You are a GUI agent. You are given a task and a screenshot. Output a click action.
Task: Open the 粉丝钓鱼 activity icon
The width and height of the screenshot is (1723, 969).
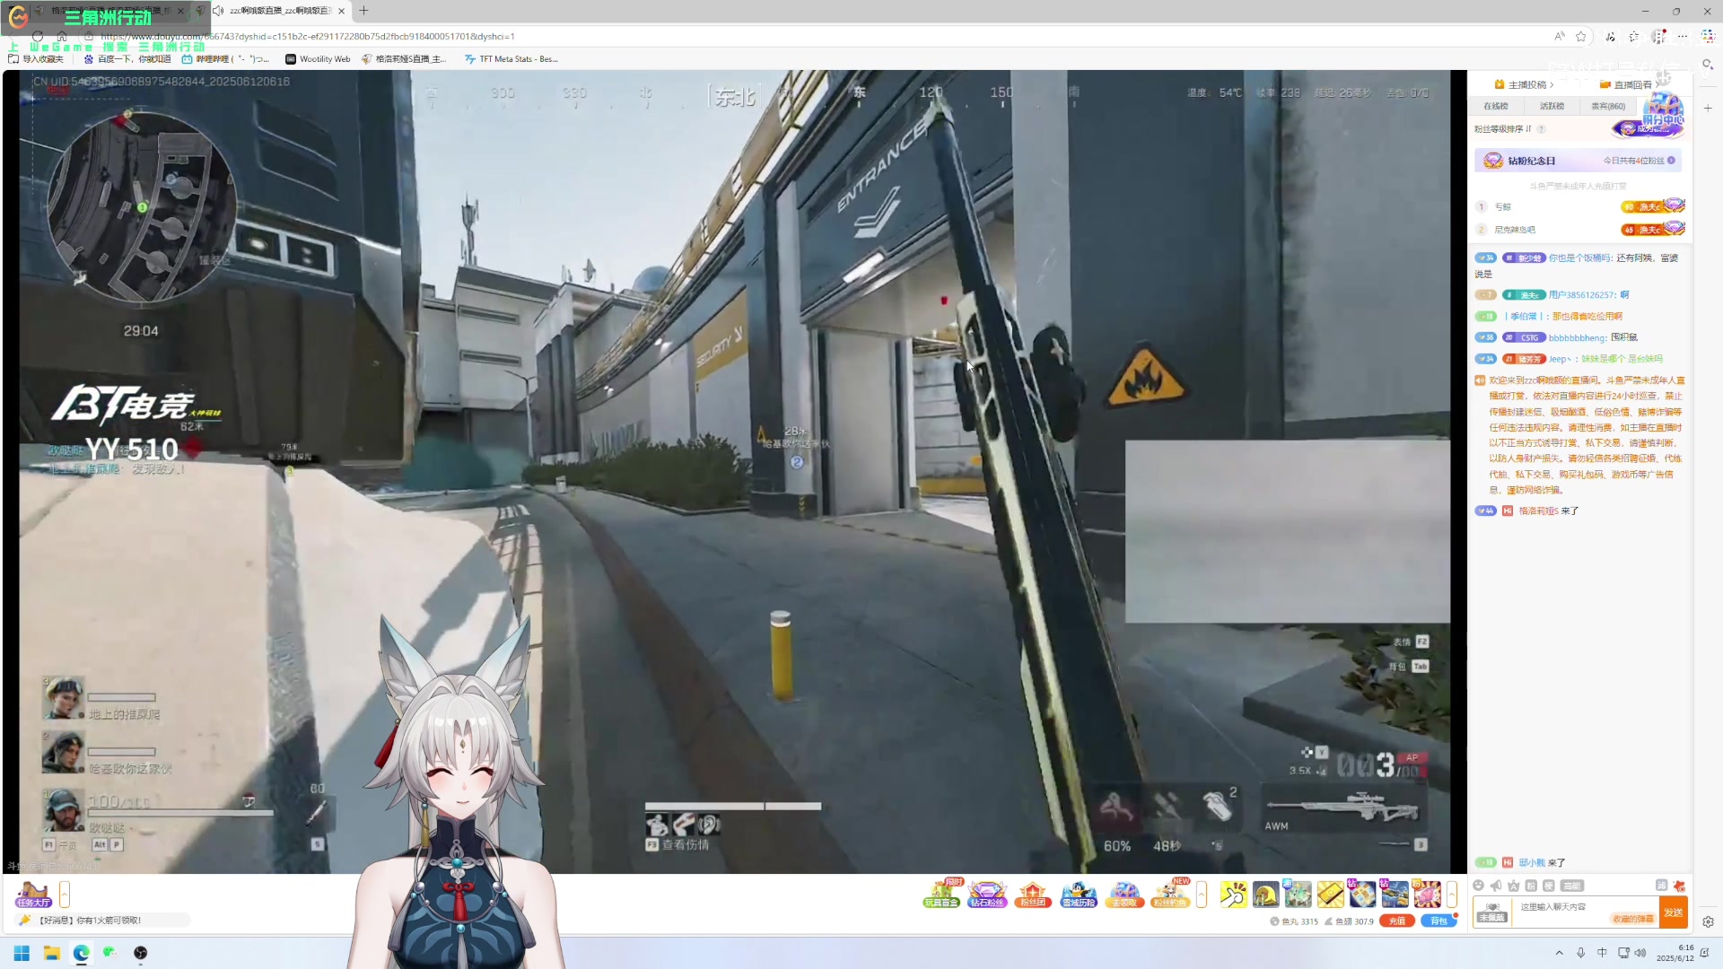tap(1170, 894)
